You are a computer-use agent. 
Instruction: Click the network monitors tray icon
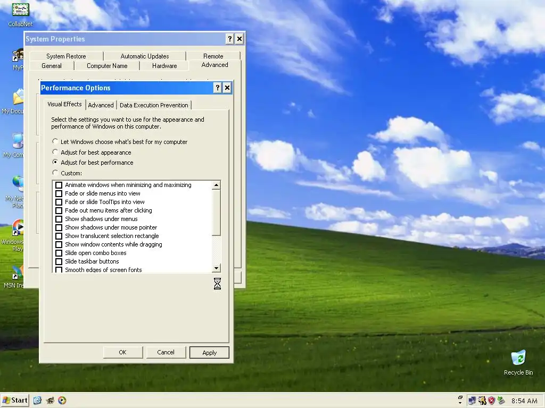click(x=472, y=401)
